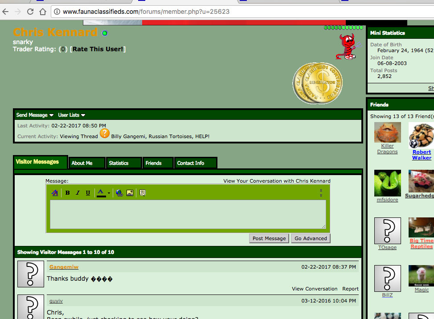
Task: Click BillZ question mark avatar
Action: click(x=388, y=278)
